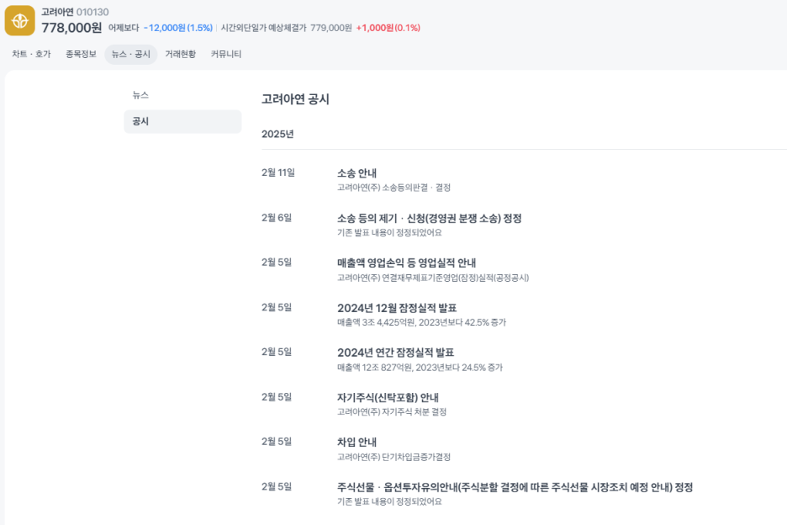
Task: Click the 2025년 year heading
Action: (277, 134)
